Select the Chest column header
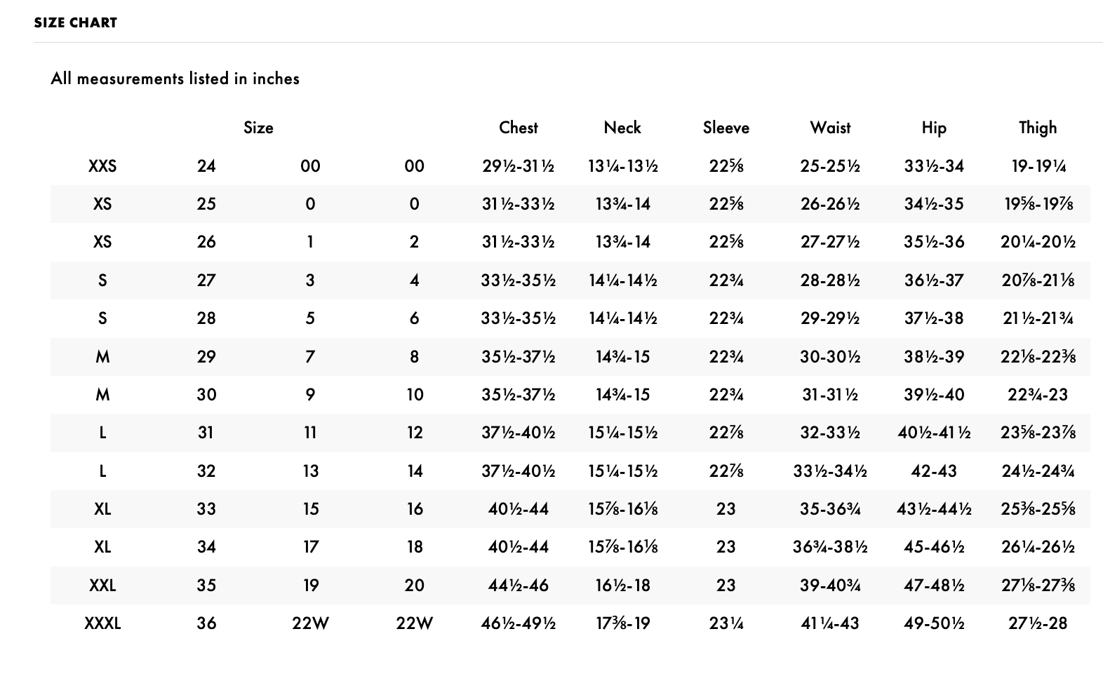Viewport: 1103px width, 676px height. point(519,128)
